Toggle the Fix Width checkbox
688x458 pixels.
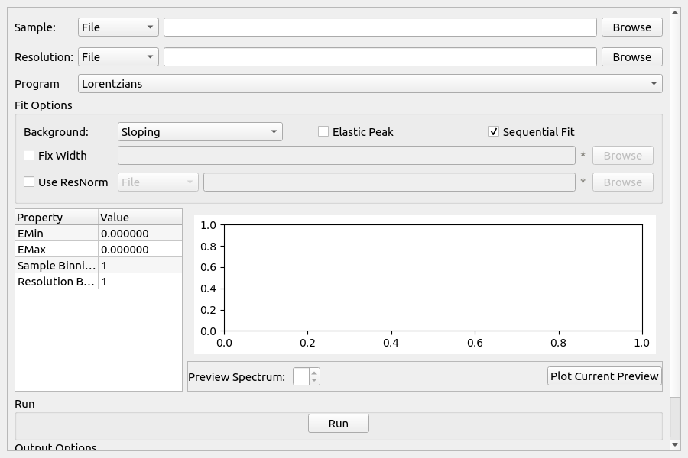(x=29, y=156)
